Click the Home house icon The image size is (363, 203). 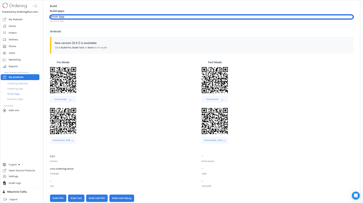[x=5, y=26]
